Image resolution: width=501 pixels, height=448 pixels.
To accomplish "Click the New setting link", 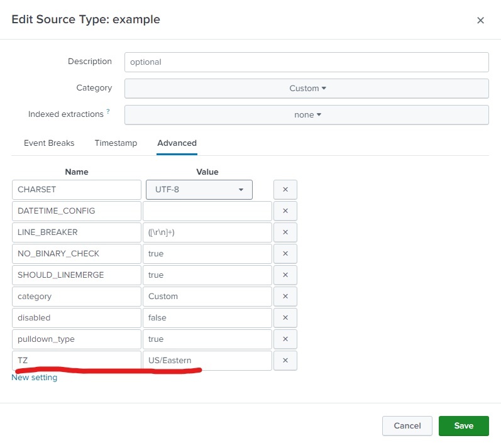I will pyautogui.click(x=35, y=378).
